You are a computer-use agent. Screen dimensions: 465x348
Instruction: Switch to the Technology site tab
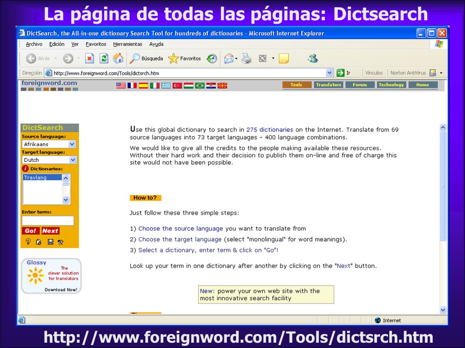391,85
